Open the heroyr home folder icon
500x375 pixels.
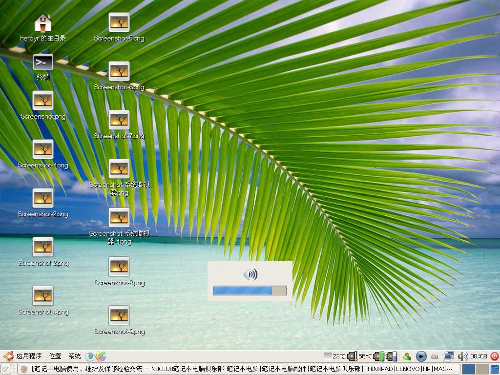pos(43,23)
